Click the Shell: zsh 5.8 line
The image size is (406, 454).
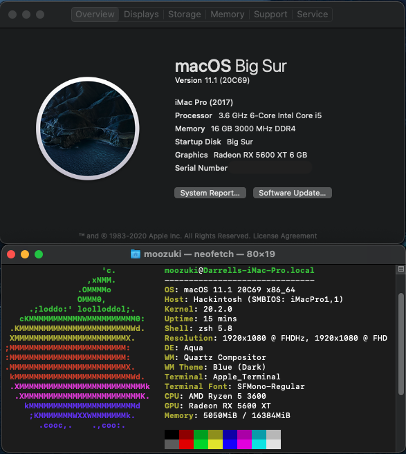click(x=199, y=328)
